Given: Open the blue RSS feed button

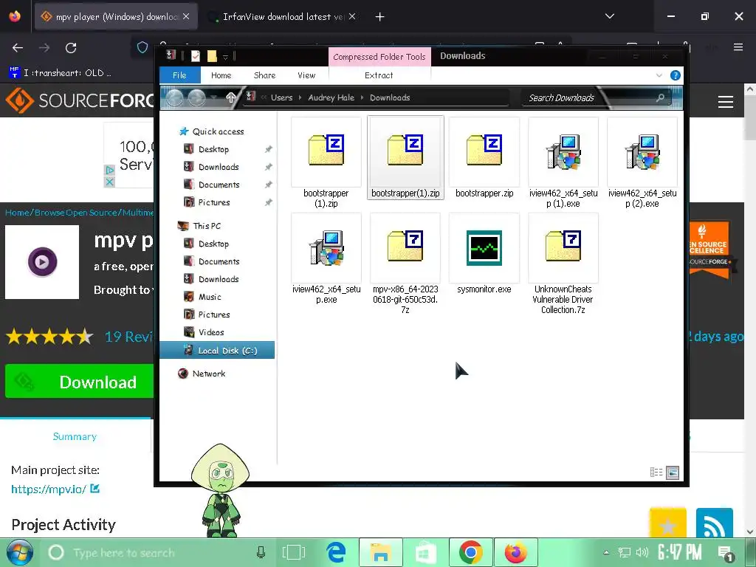Looking at the screenshot, I should (x=715, y=523).
